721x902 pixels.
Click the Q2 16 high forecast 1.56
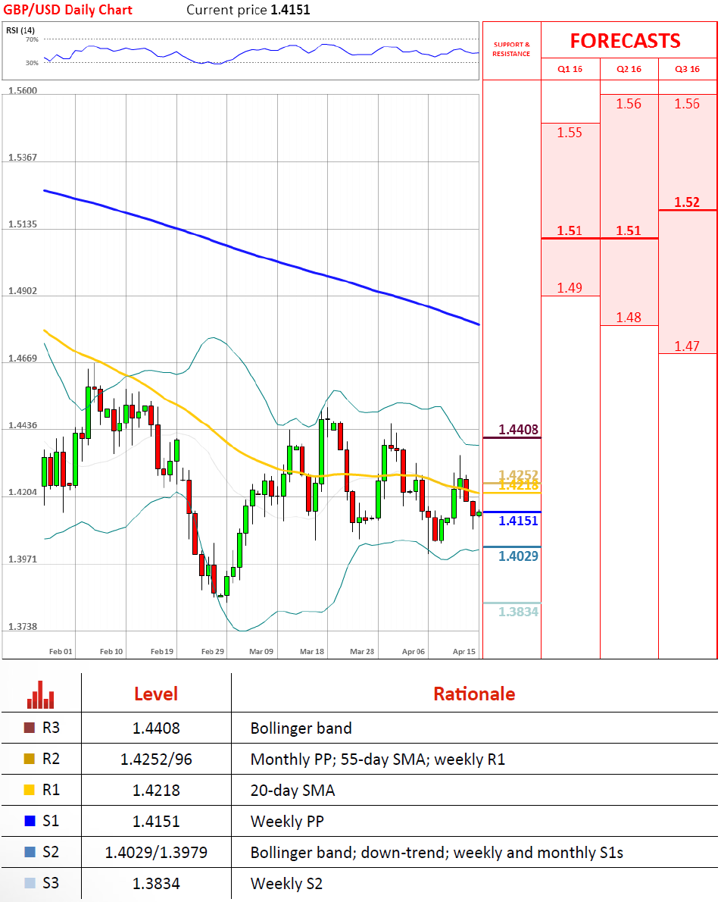(629, 104)
